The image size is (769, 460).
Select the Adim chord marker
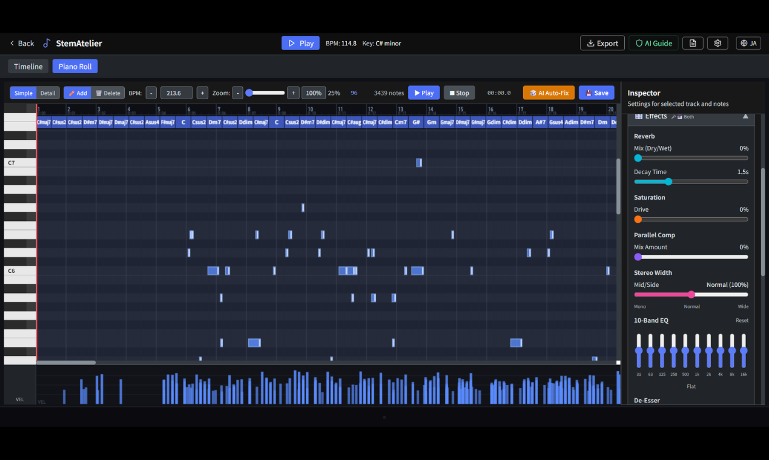(571, 122)
